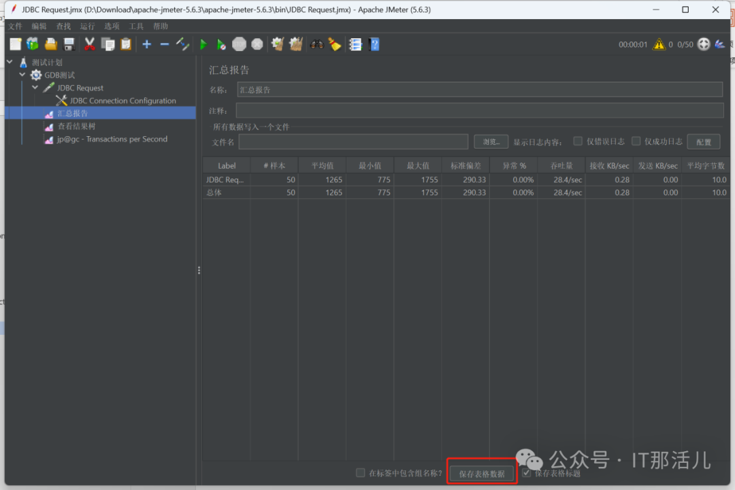Click the Help question mark icon

coord(374,44)
